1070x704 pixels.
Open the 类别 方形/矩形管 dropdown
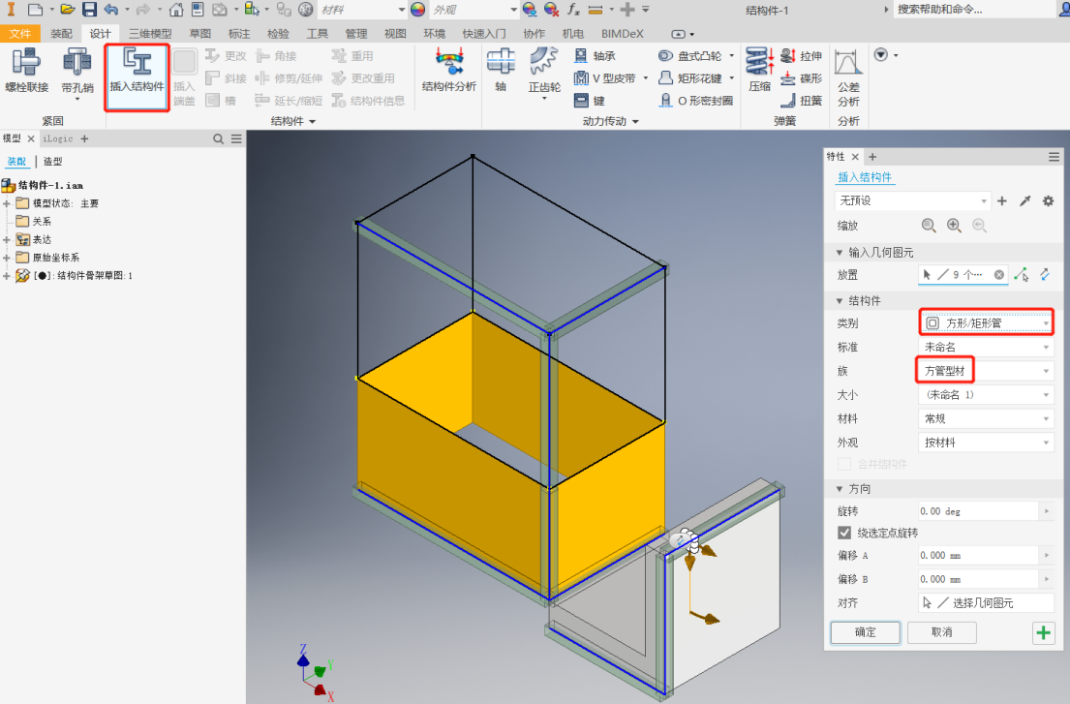pyautogui.click(x=986, y=323)
